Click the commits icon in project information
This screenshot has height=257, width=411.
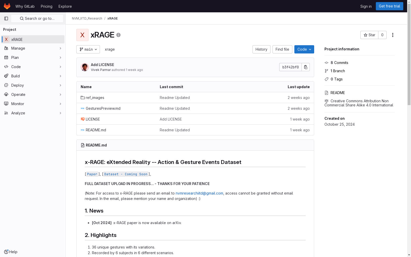coord(326,63)
